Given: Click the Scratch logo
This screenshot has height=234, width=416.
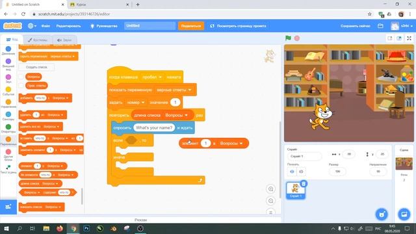Looking at the screenshot, I should point(12,26).
